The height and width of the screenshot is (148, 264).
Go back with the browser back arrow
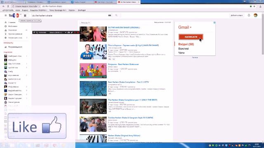(4, 6)
